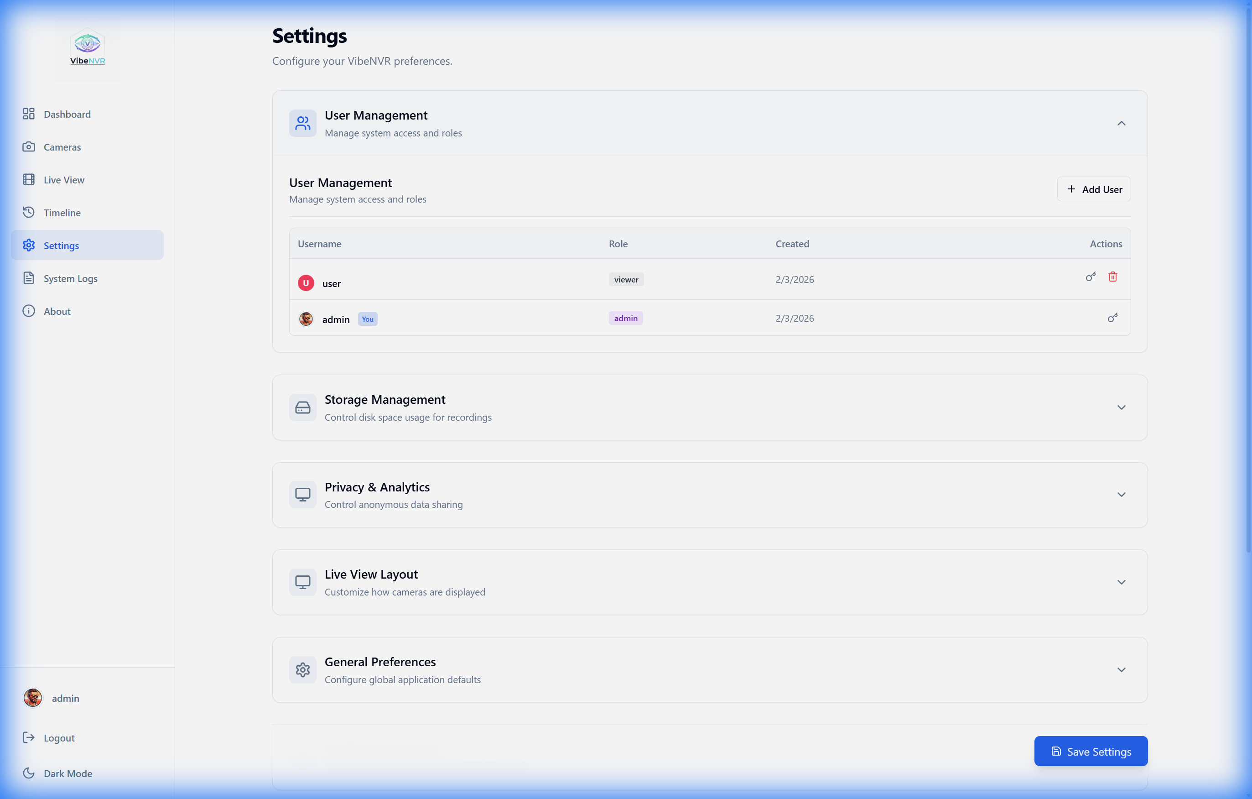Click the About info icon
The width and height of the screenshot is (1252, 799).
[29, 311]
